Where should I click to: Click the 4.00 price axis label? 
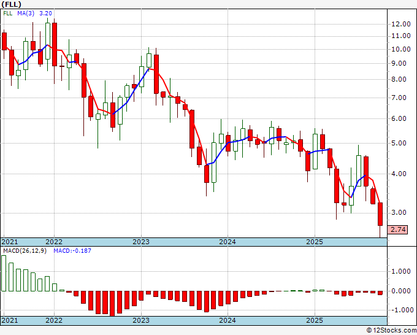tap(399, 174)
